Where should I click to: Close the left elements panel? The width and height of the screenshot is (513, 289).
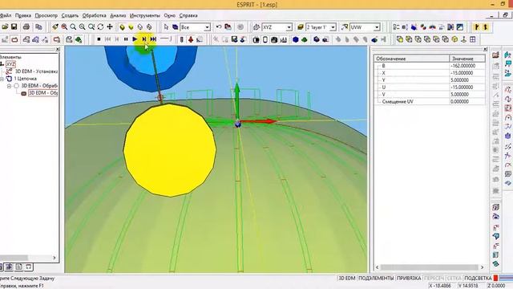pyautogui.click(x=58, y=49)
